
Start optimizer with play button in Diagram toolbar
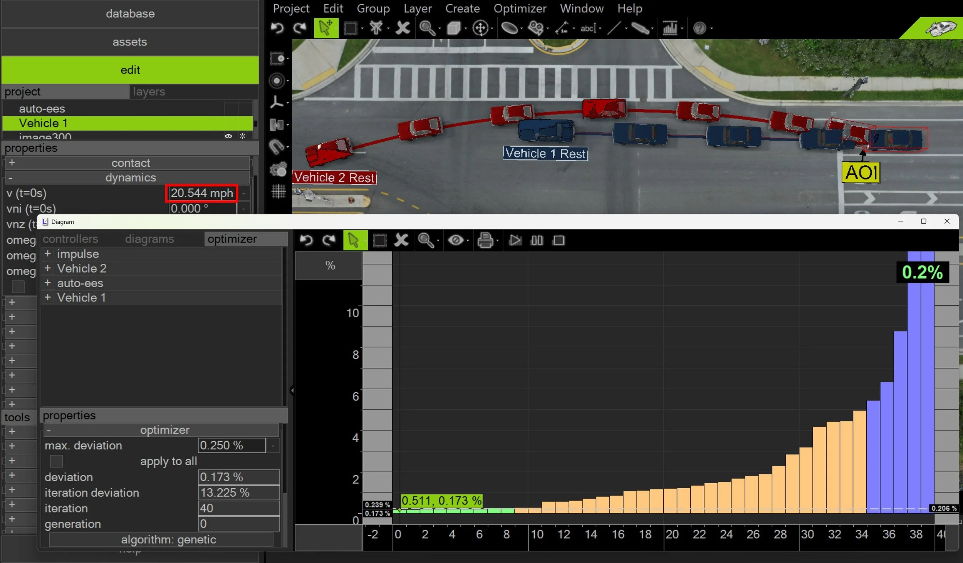coord(515,240)
